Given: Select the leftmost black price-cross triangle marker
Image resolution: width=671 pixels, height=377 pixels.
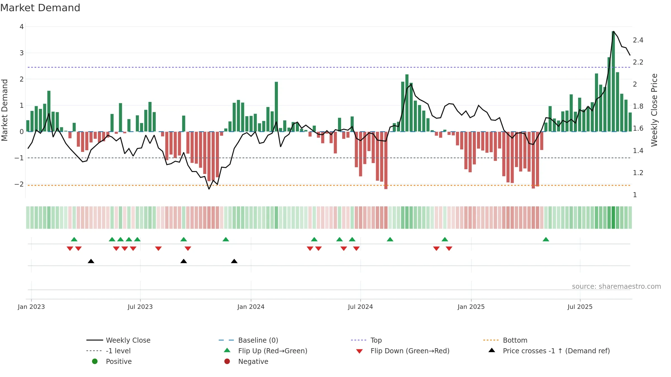Looking at the screenshot, I should pos(91,261).
